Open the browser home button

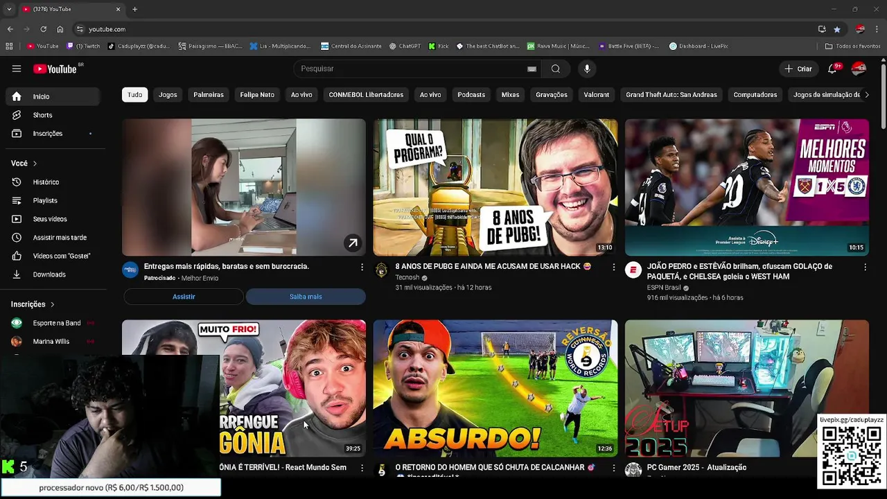60,29
